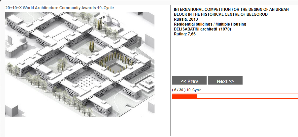298x137 pixels.
Task: Click the '<< Prev' button
Action: coord(189,80)
